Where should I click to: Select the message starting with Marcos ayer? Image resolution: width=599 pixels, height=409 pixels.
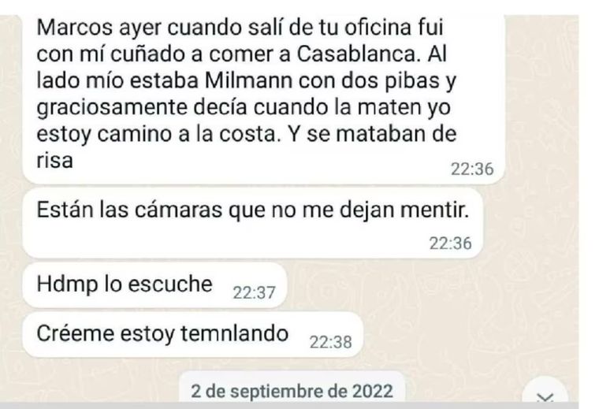[263, 99]
